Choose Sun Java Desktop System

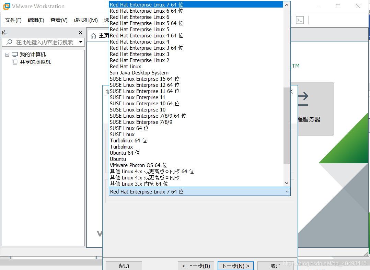point(196,73)
